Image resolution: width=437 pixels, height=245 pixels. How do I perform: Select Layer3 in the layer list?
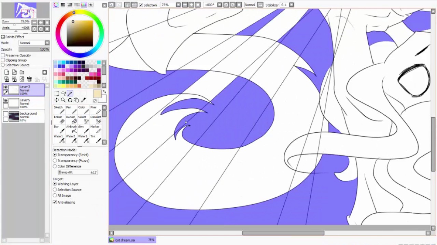click(23, 90)
